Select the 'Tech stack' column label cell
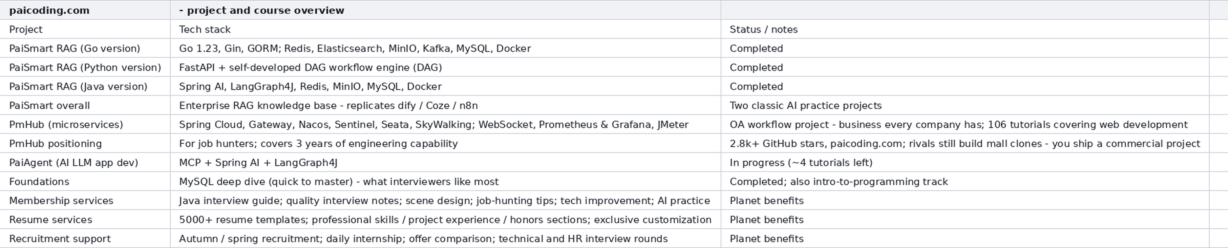1228x248 pixels. click(x=445, y=29)
